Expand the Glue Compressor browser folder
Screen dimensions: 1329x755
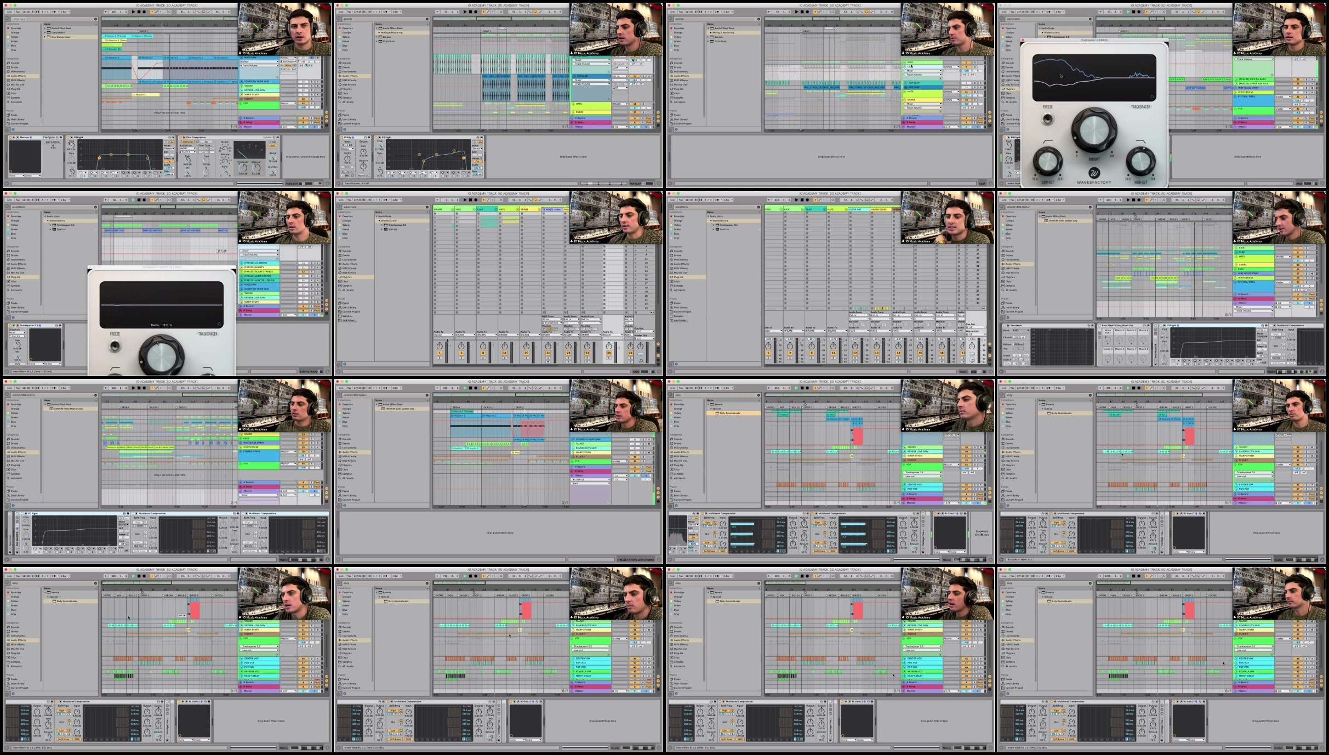[x=45, y=37]
